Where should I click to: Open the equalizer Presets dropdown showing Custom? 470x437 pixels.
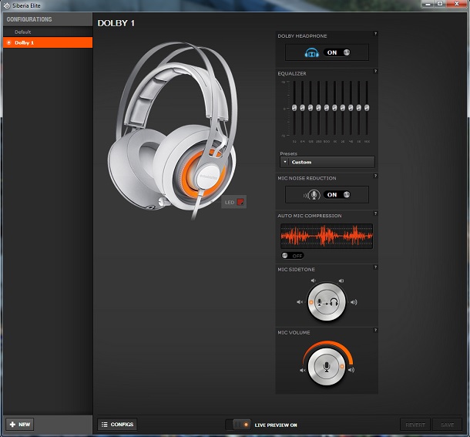click(327, 162)
